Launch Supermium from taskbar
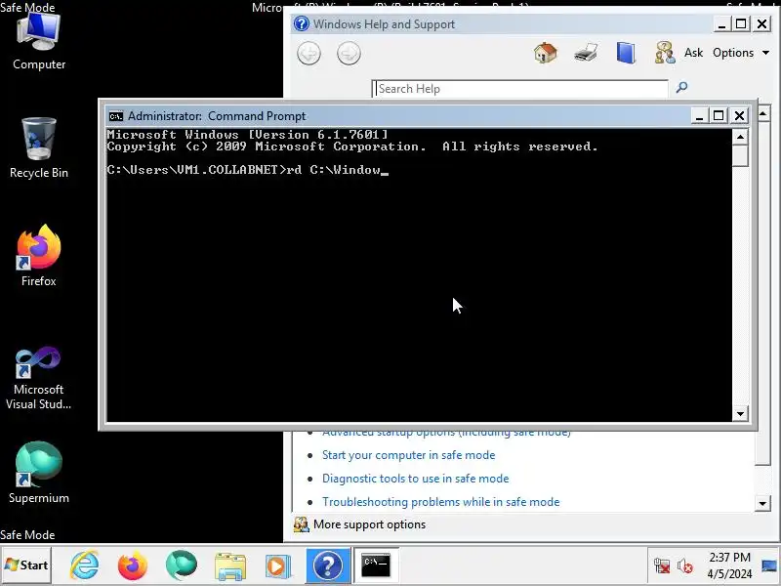This screenshot has height=586, width=781. [182, 565]
